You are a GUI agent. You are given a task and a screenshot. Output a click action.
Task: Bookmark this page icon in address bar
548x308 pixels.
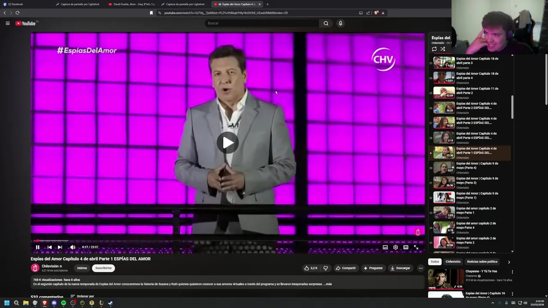(x=151, y=13)
